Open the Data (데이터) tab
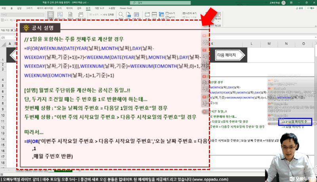The width and height of the screenshot is (317, 182). click(69, 8)
